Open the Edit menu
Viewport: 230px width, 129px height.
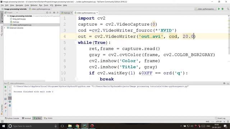[x=7, y=5]
